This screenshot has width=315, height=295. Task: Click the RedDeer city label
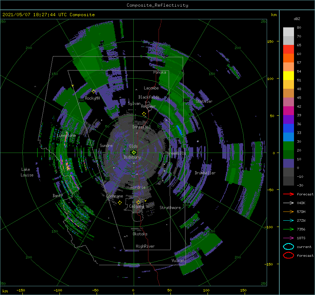(148, 106)
